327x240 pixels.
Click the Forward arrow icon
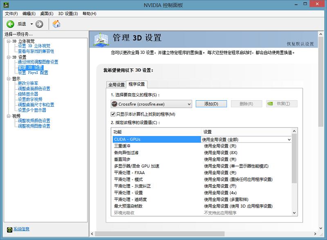(39, 24)
